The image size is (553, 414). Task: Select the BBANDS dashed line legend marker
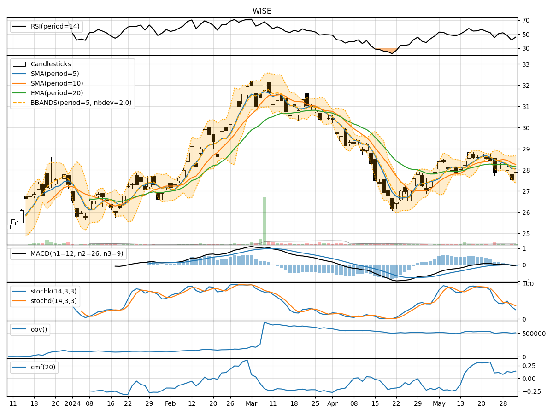tap(19, 103)
